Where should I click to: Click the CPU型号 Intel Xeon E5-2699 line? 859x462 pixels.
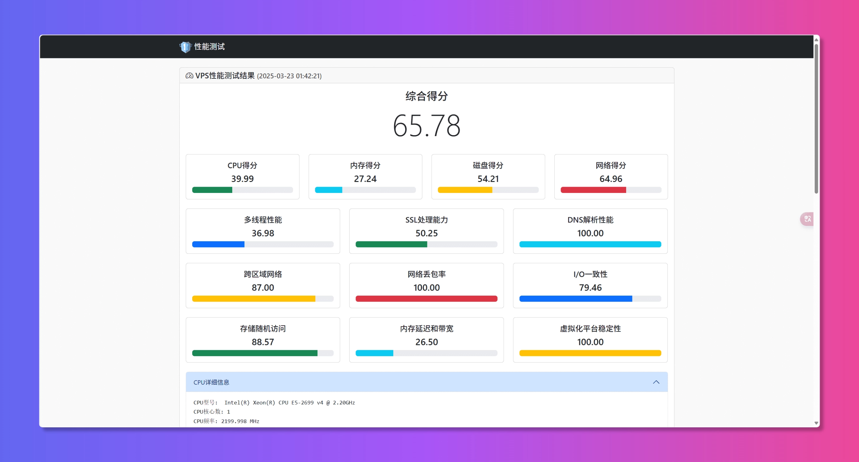pos(274,403)
